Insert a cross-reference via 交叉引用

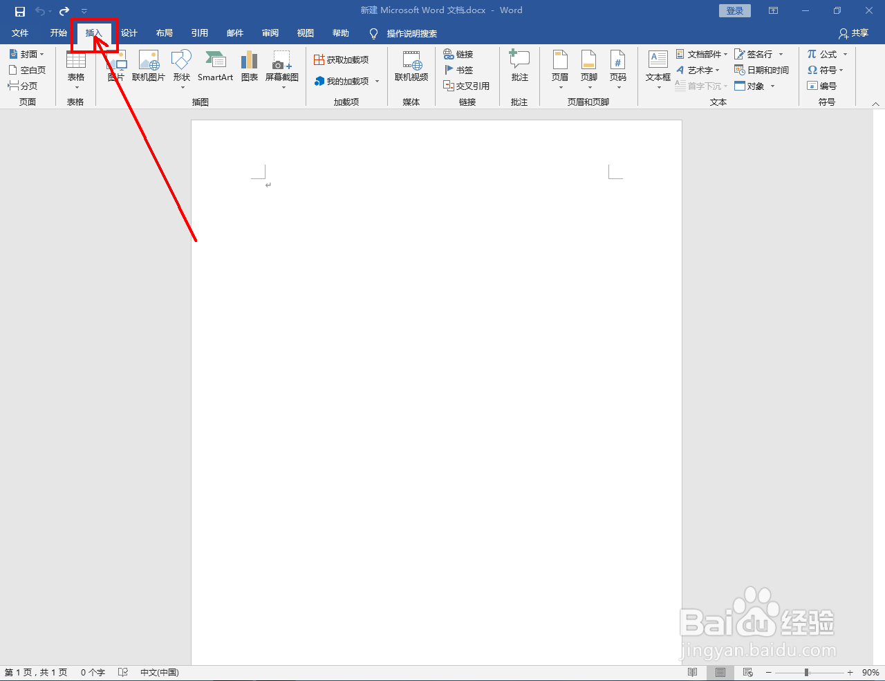pyautogui.click(x=467, y=86)
